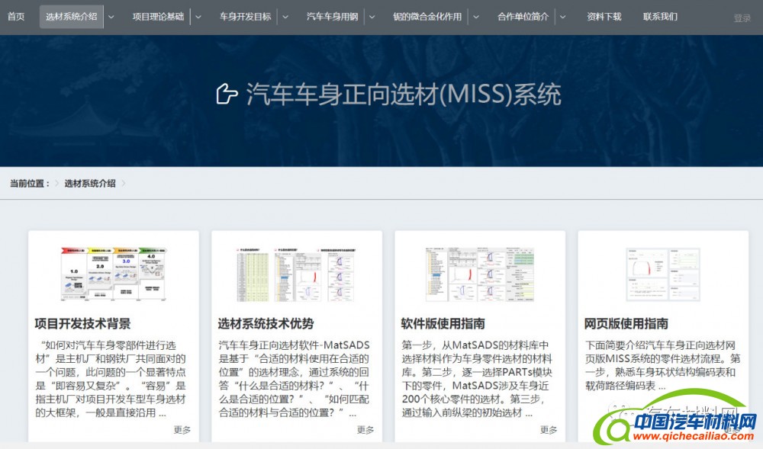The image size is (763, 449).
Task: Open the 资料下载 menu item
Action: 604,17
